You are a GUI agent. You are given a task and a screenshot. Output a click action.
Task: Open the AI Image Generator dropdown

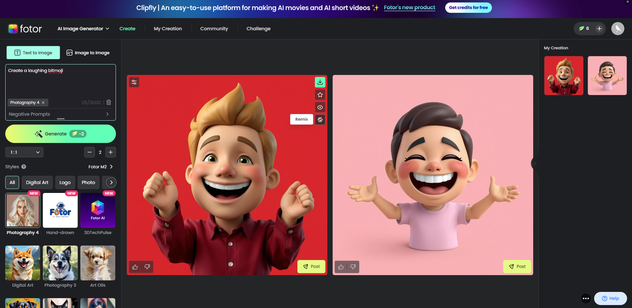[x=83, y=29]
